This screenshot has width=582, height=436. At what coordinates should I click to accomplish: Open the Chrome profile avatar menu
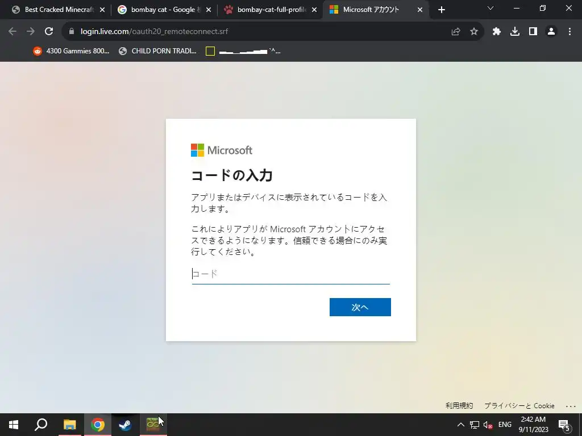[x=551, y=32]
